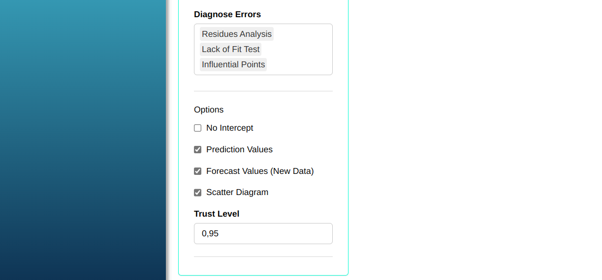The height and width of the screenshot is (280, 602).
Task: Click the divider line above Options
Action: (x=263, y=91)
